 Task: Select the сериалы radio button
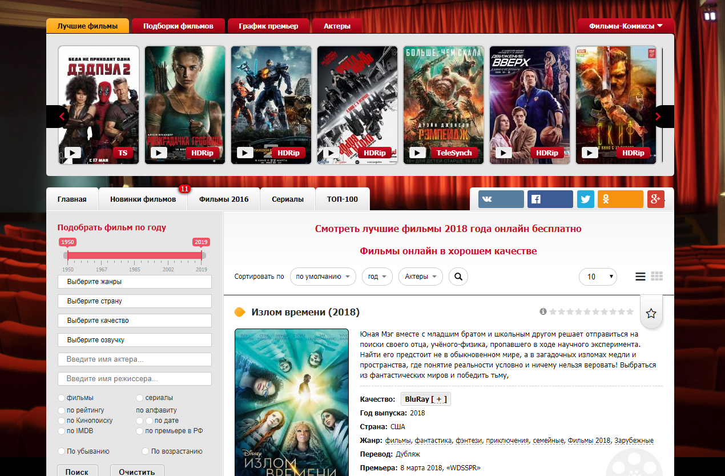[140, 398]
